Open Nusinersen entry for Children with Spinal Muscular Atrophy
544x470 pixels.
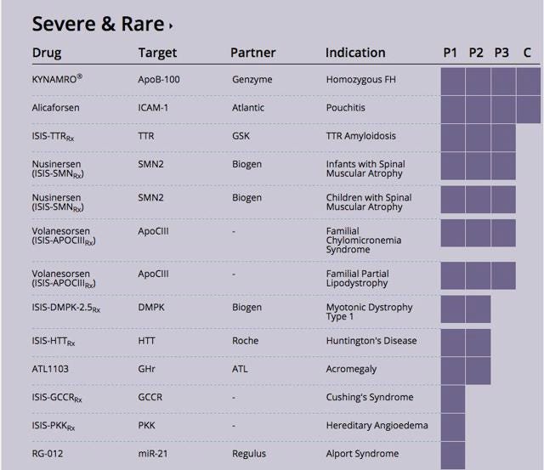(x=58, y=202)
